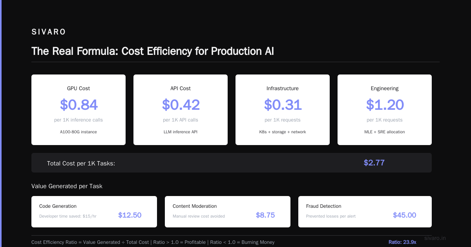Click the $0.84 GPU cost value
Viewport: 471px width, 247px height.
pos(78,105)
